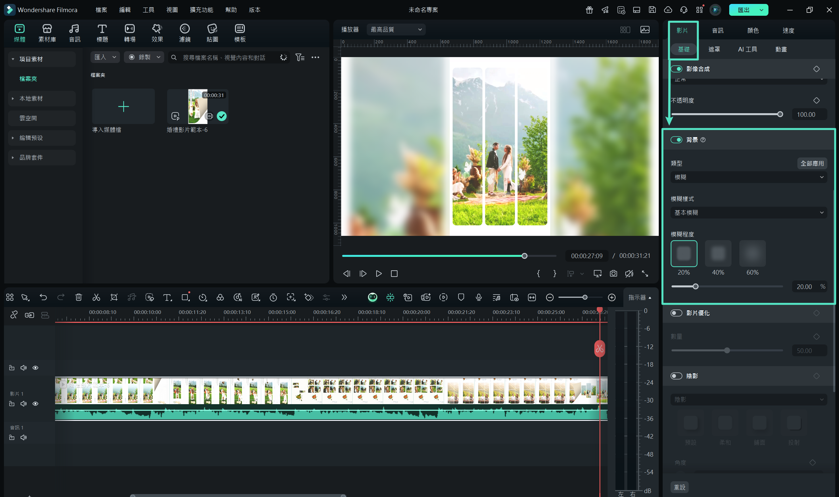
Task: Click the 不透明度 opacity slider
Action: [726, 114]
